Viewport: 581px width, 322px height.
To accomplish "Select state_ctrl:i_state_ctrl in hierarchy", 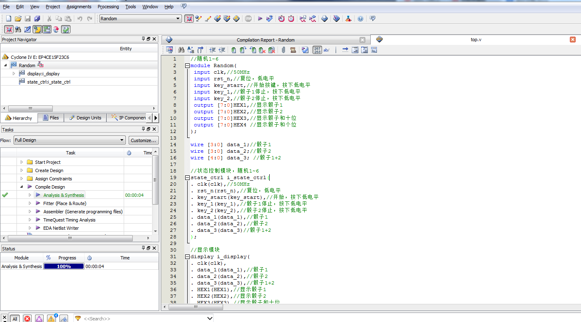I will point(49,82).
